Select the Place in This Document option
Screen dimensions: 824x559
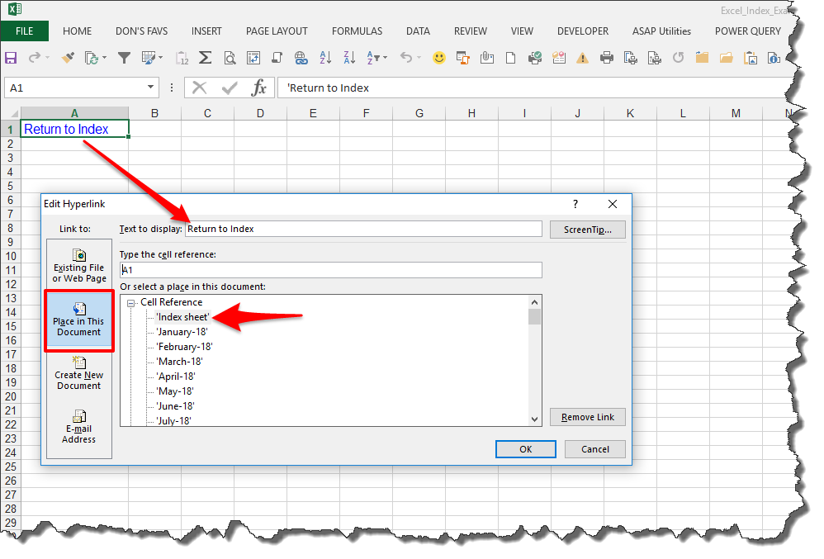[78, 320]
